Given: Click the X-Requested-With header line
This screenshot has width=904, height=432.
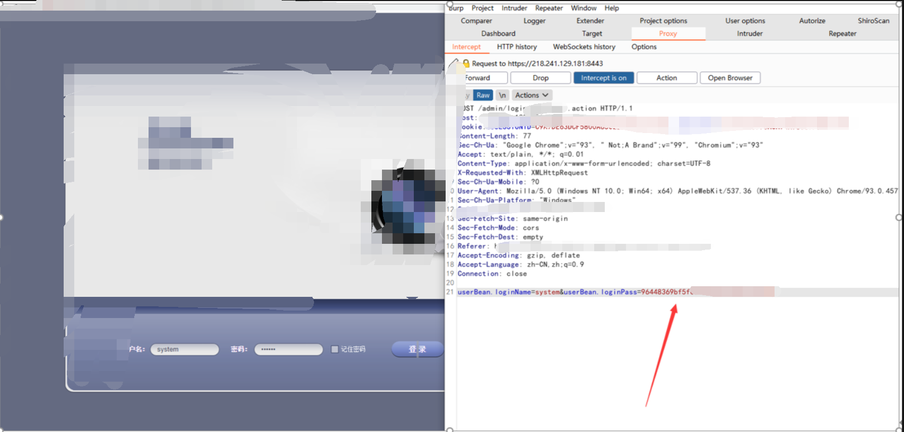Looking at the screenshot, I should pyautogui.click(x=523, y=173).
